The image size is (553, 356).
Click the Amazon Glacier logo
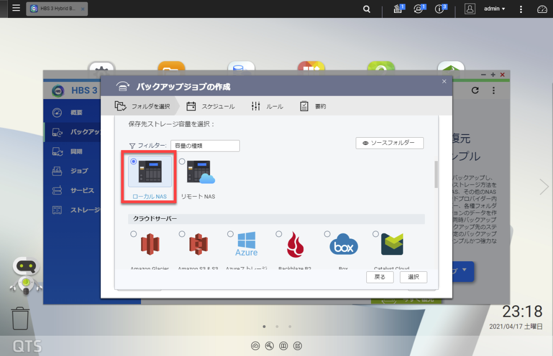(150, 245)
